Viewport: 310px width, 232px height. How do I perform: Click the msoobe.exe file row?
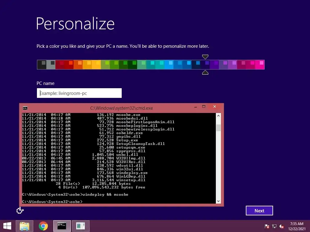[81, 115]
